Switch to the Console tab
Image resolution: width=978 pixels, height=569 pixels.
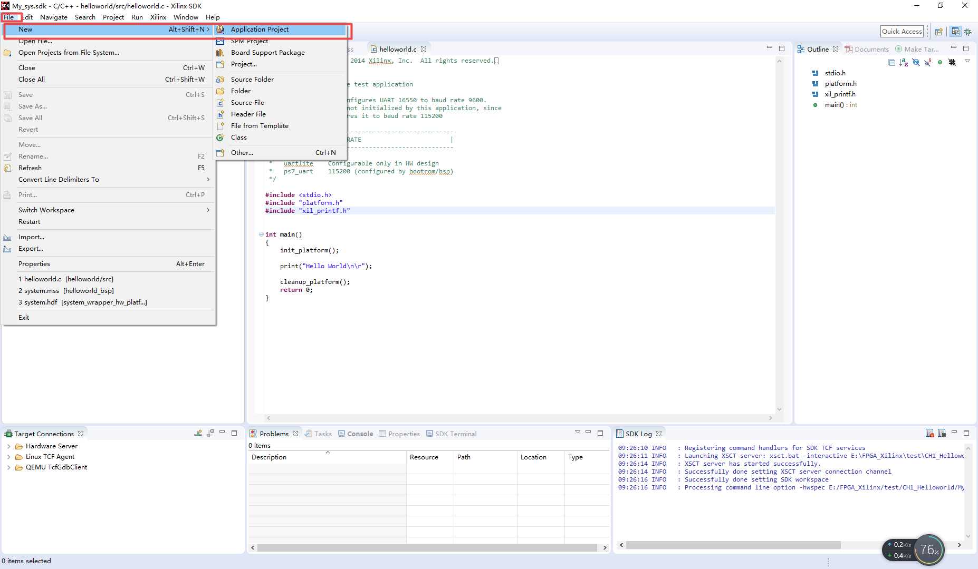click(x=356, y=434)
